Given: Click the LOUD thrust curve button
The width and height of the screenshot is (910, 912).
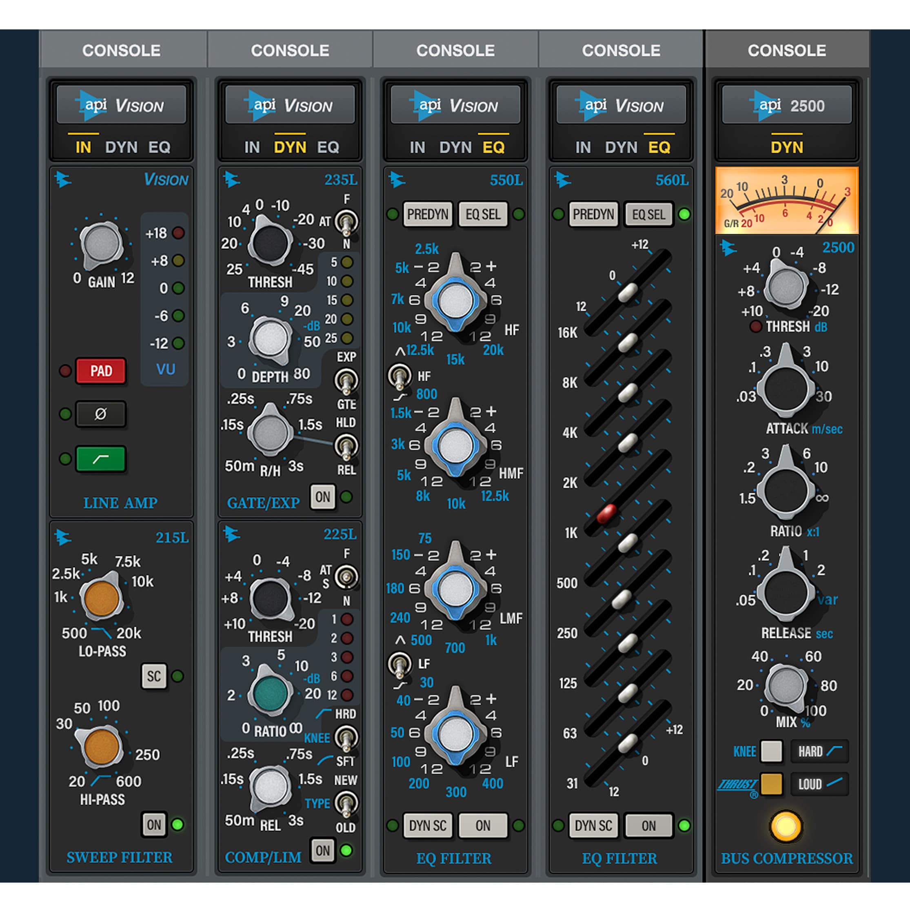Looking at the screenshot, I should (x=819, y=784).
